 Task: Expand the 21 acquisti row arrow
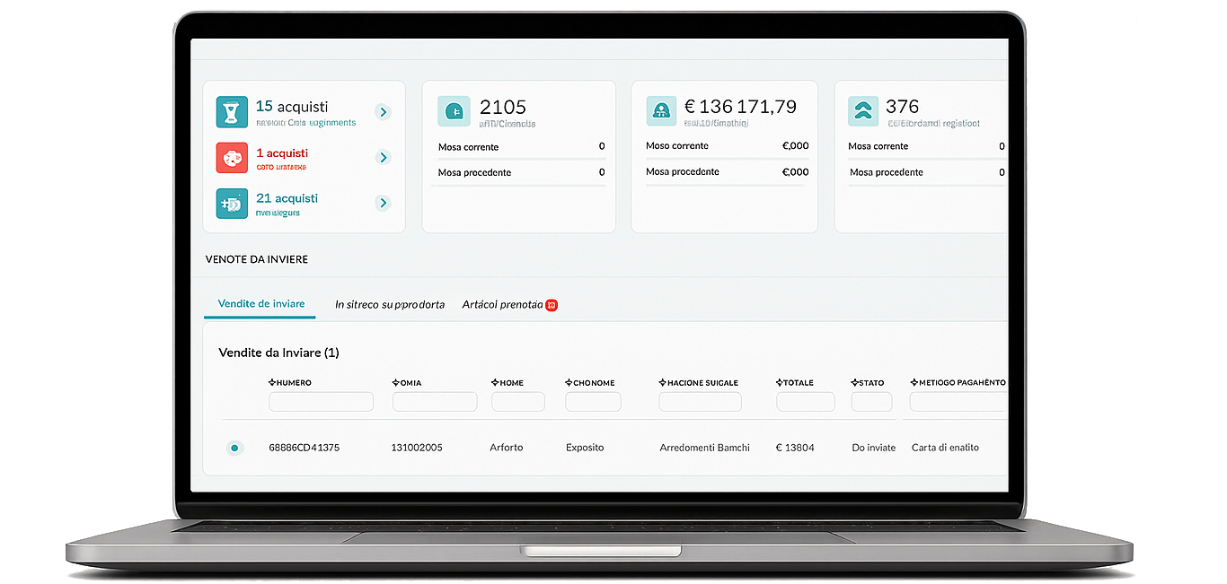(384, 204)
